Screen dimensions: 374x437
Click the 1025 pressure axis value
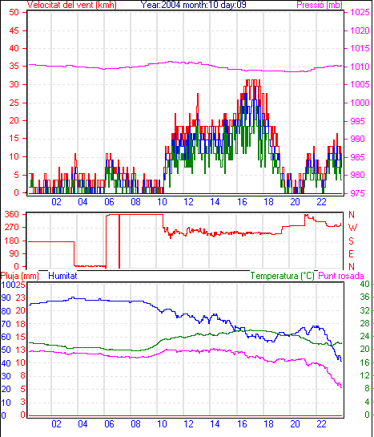click(x=360, y=12)
